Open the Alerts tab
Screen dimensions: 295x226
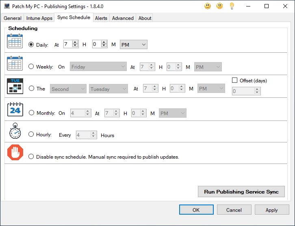(101, 18)
